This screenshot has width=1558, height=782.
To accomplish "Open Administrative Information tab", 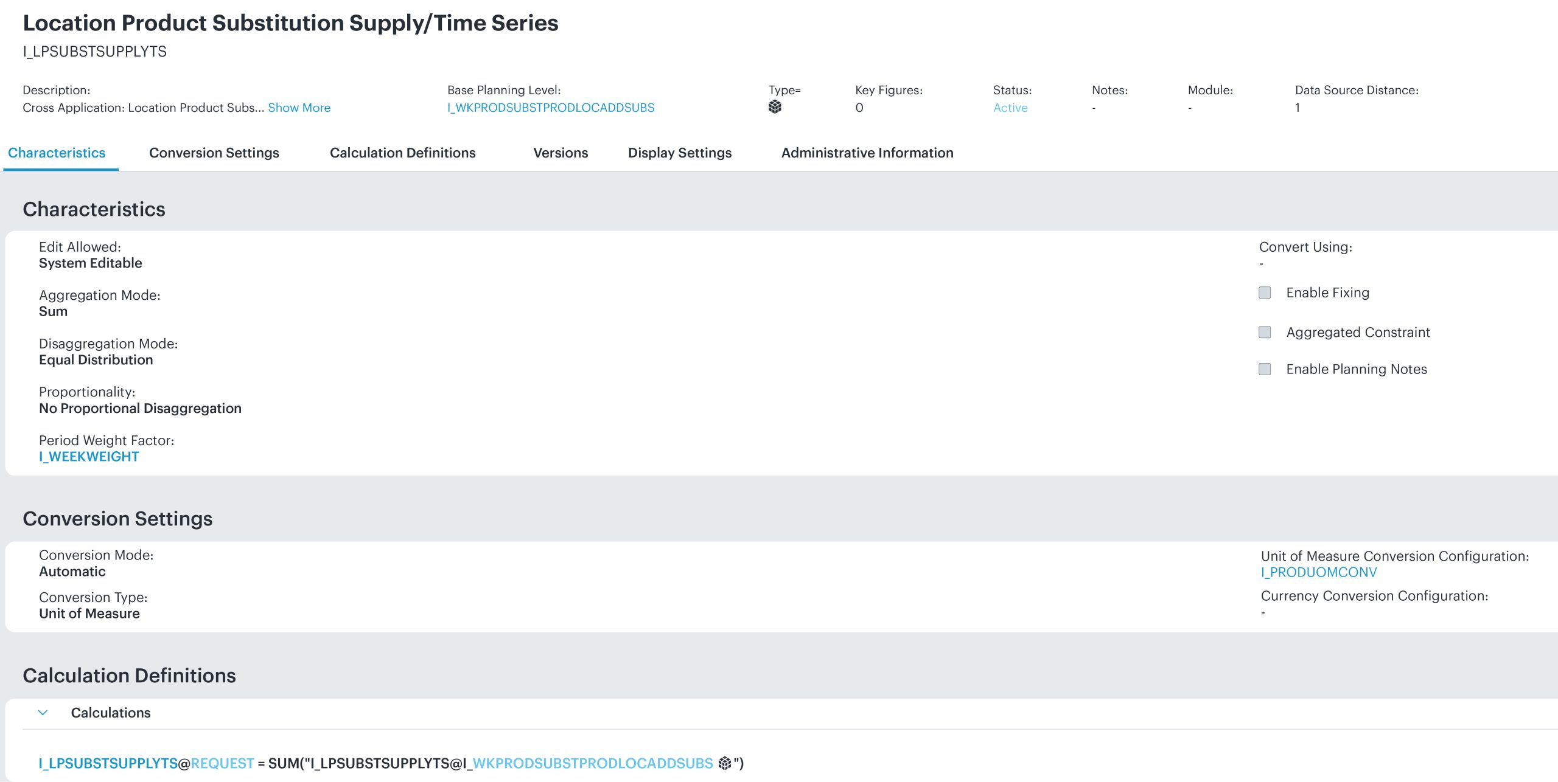I will pos(867,153).
